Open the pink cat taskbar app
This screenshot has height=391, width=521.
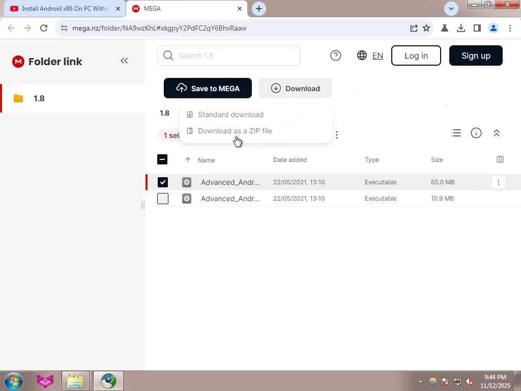[45, 381]
